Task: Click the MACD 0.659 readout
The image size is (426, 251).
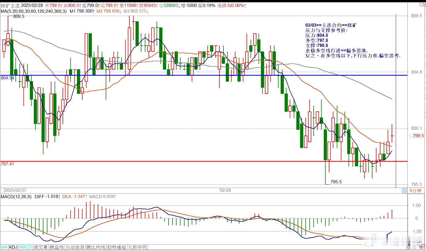Action: pos(103,197)
